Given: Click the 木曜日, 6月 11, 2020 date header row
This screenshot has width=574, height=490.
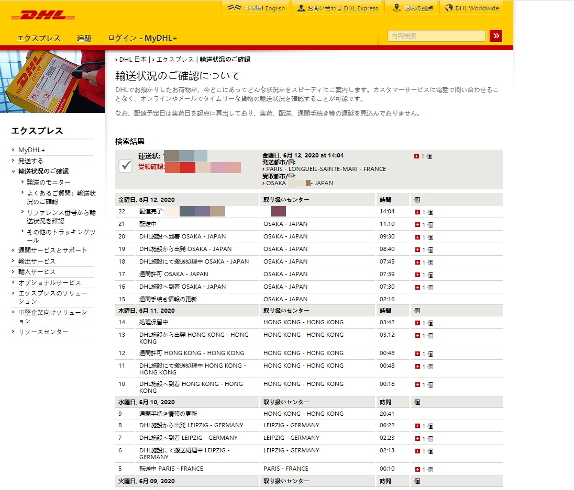Looking at the screenshot, I should (x=309, y=311).
